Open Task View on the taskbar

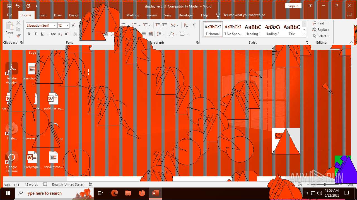[x=100, y=193]
